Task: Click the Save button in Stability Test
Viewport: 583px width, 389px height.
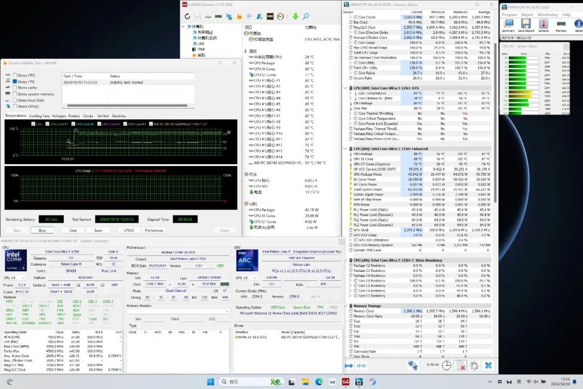Action: [98, 230]
